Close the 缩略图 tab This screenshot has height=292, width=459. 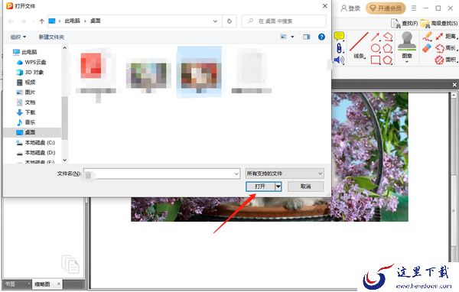(59, 284)
